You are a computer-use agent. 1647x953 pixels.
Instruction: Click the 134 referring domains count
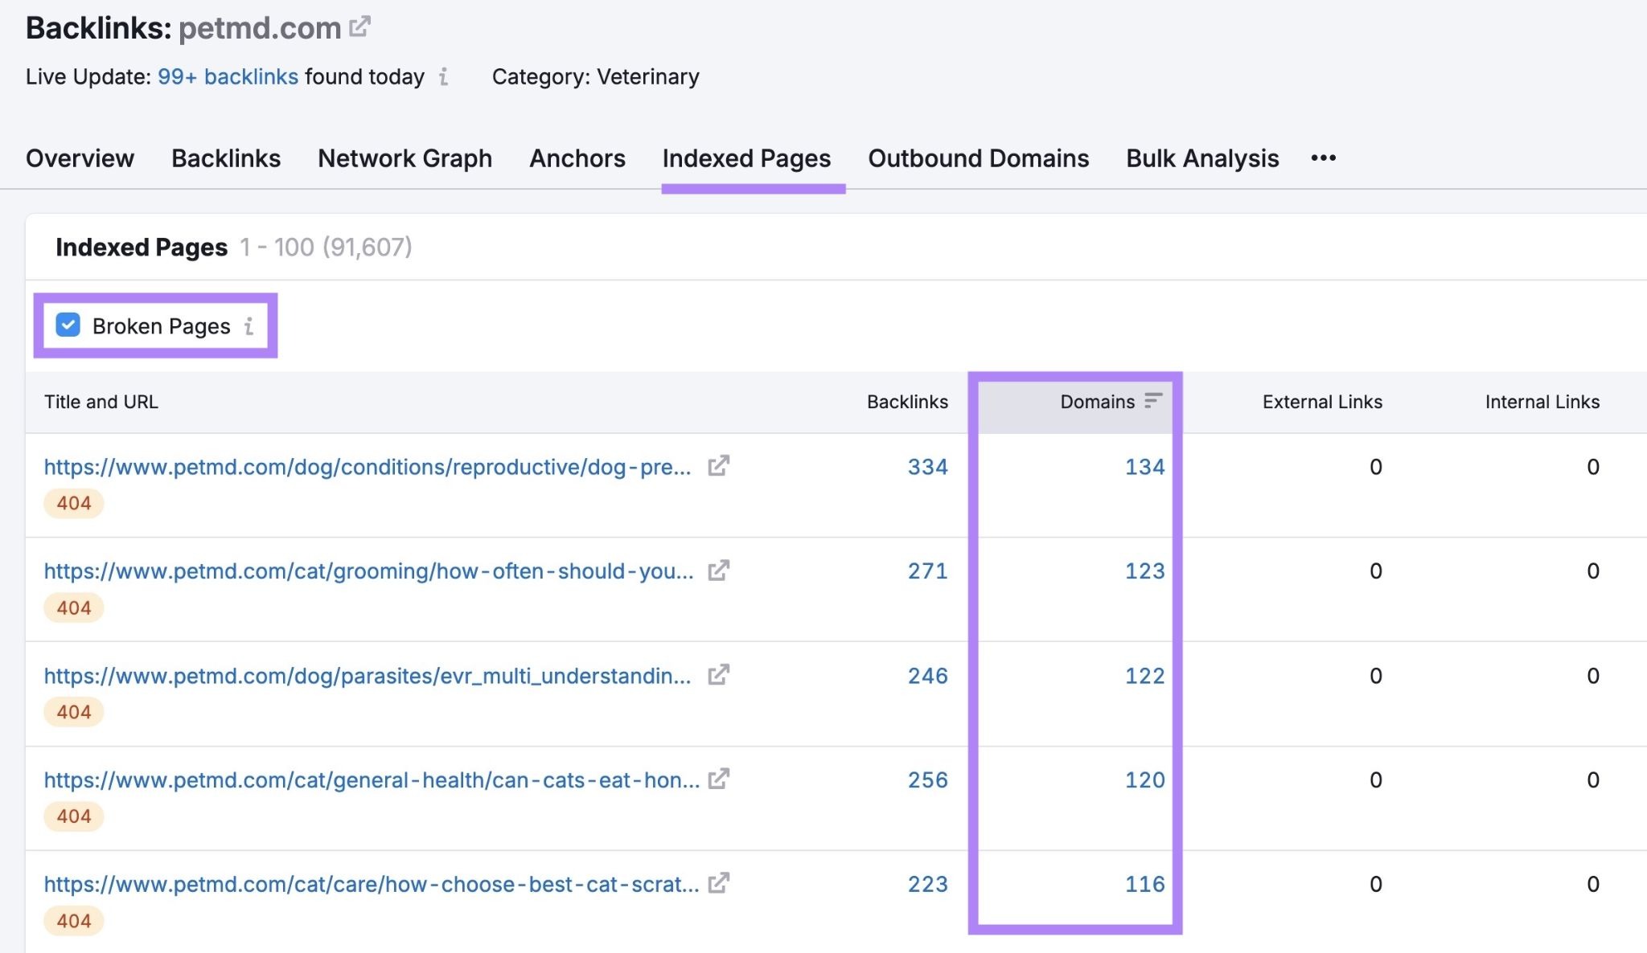pyautogui.click(x=1144, y=466)
